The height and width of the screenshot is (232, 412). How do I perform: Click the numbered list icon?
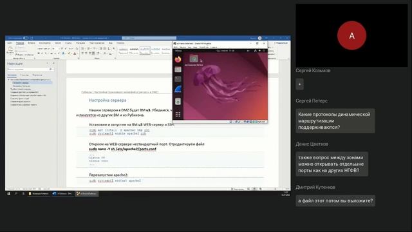pos(88,49)
